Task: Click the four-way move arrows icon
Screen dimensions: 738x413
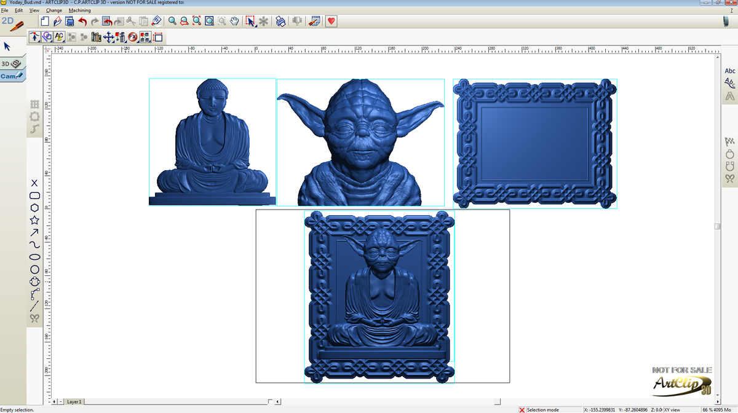Action: pyautogui.click(x=109, y=37)
